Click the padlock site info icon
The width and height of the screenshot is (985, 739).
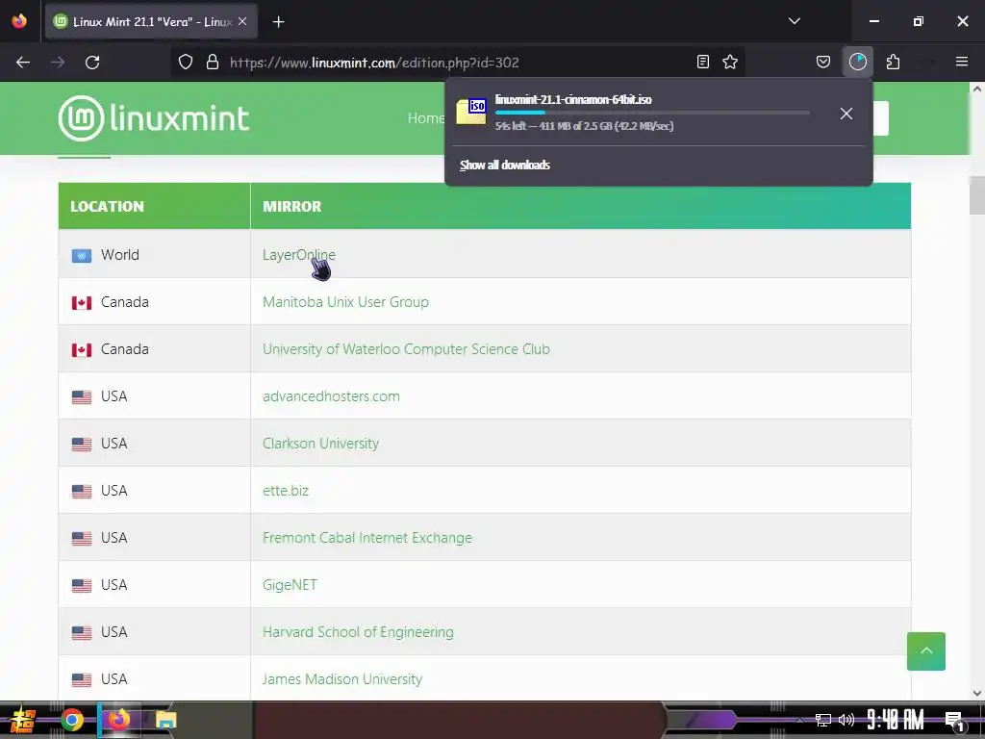(213, 63)
